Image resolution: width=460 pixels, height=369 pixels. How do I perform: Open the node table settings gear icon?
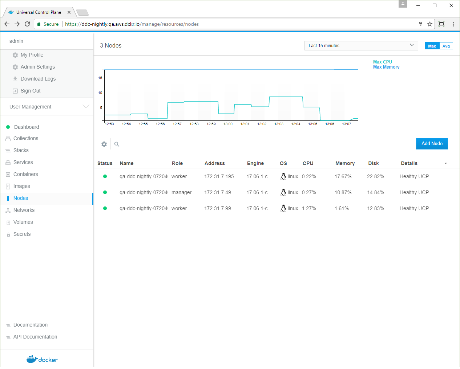click(104, 144)
